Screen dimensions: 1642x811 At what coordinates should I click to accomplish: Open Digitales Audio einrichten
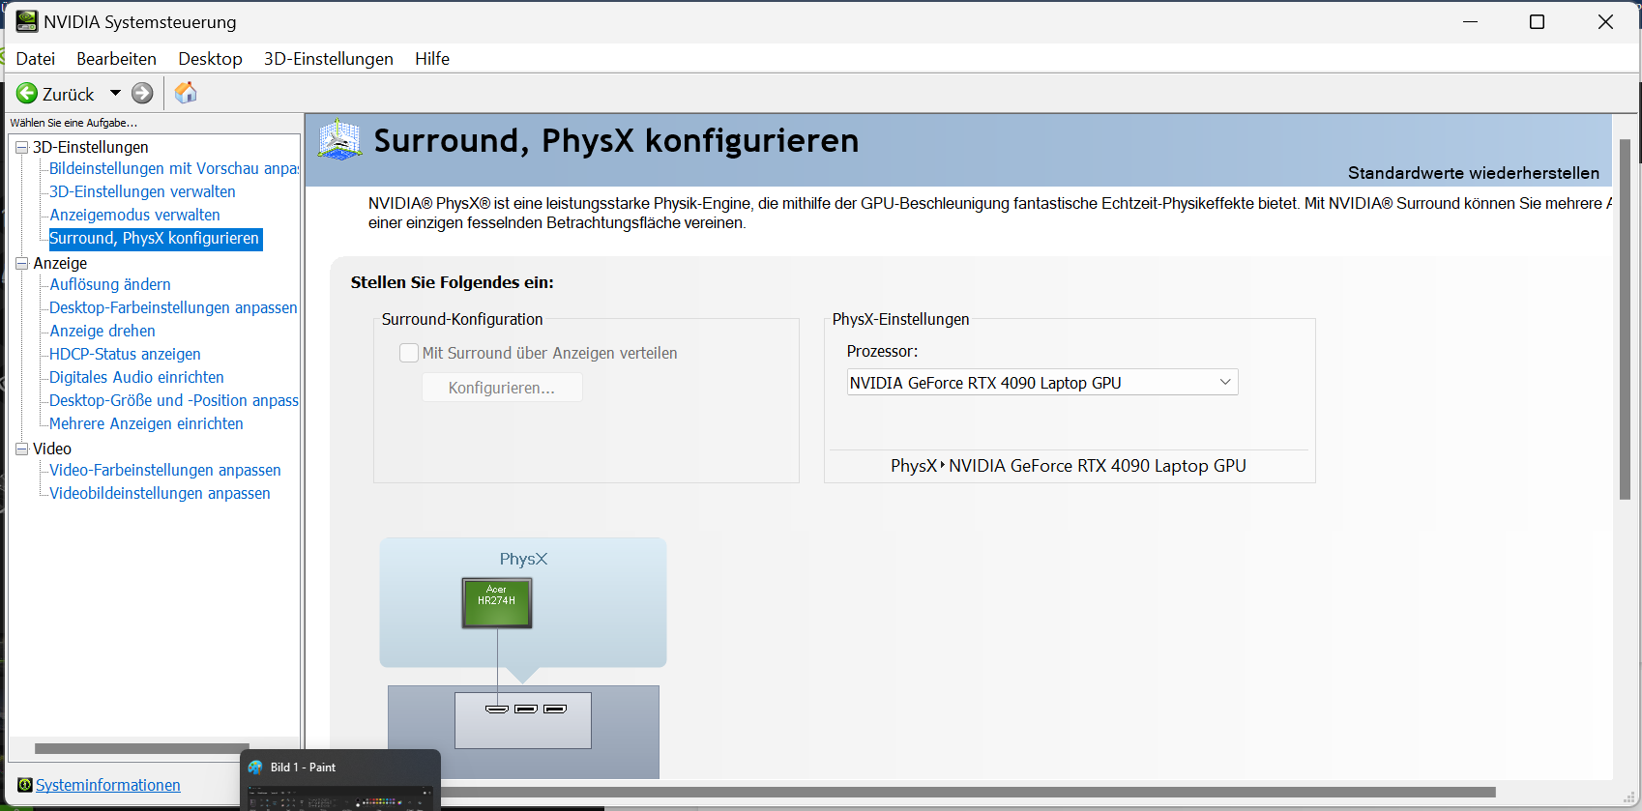(x=136, y=377)
